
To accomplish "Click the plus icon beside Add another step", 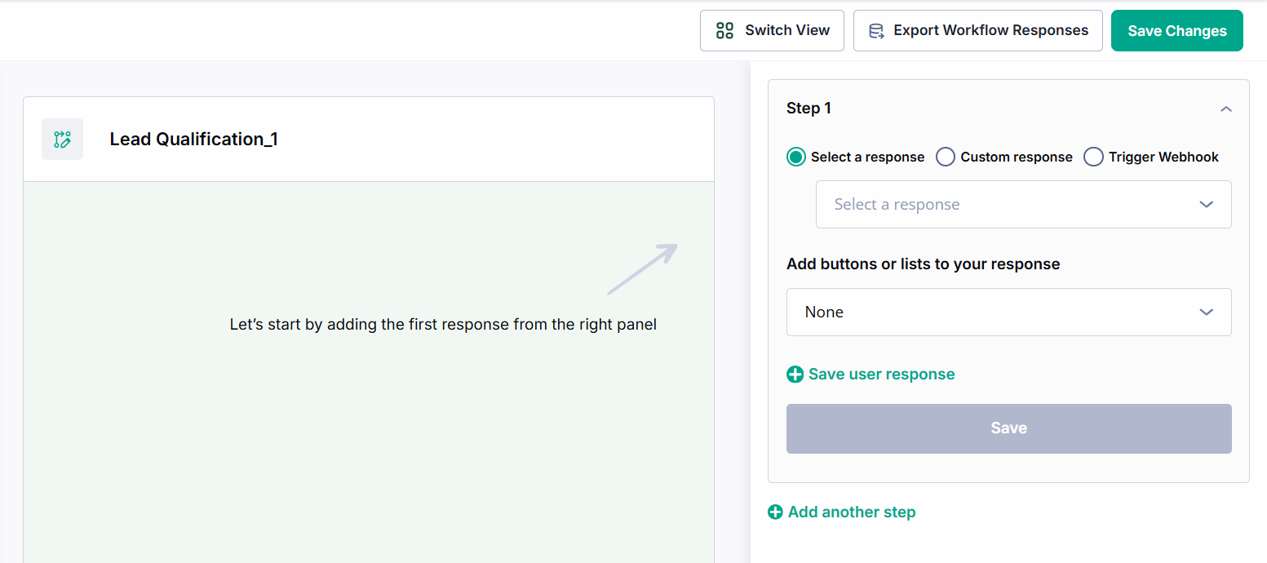I will tap(776, 512).
